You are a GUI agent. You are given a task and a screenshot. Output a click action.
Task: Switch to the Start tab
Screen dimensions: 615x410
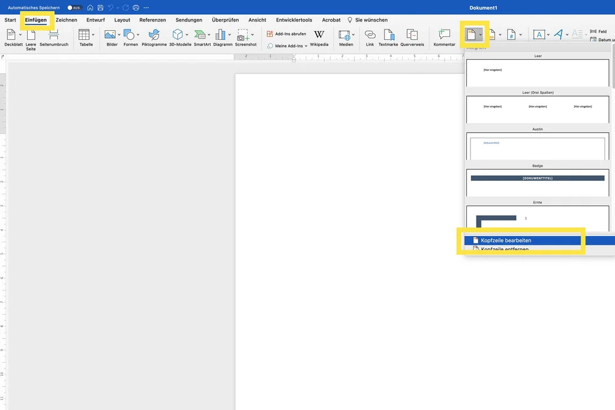pos(10,20)
